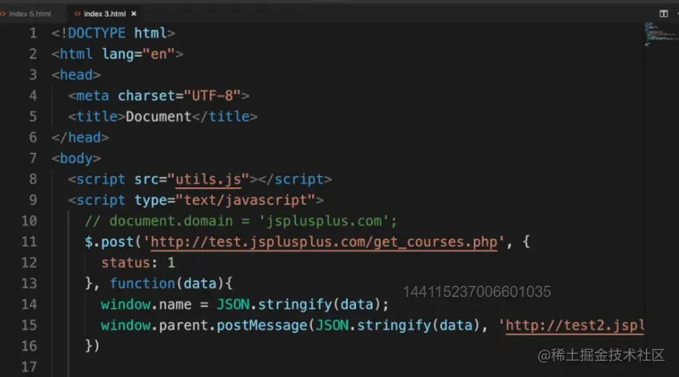Click the lang attribute on line 2

[118, 54]
